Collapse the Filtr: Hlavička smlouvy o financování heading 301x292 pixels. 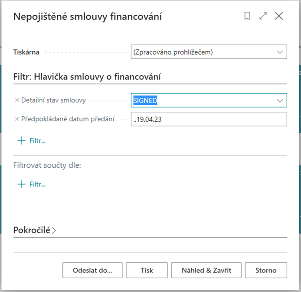(87, 77)
